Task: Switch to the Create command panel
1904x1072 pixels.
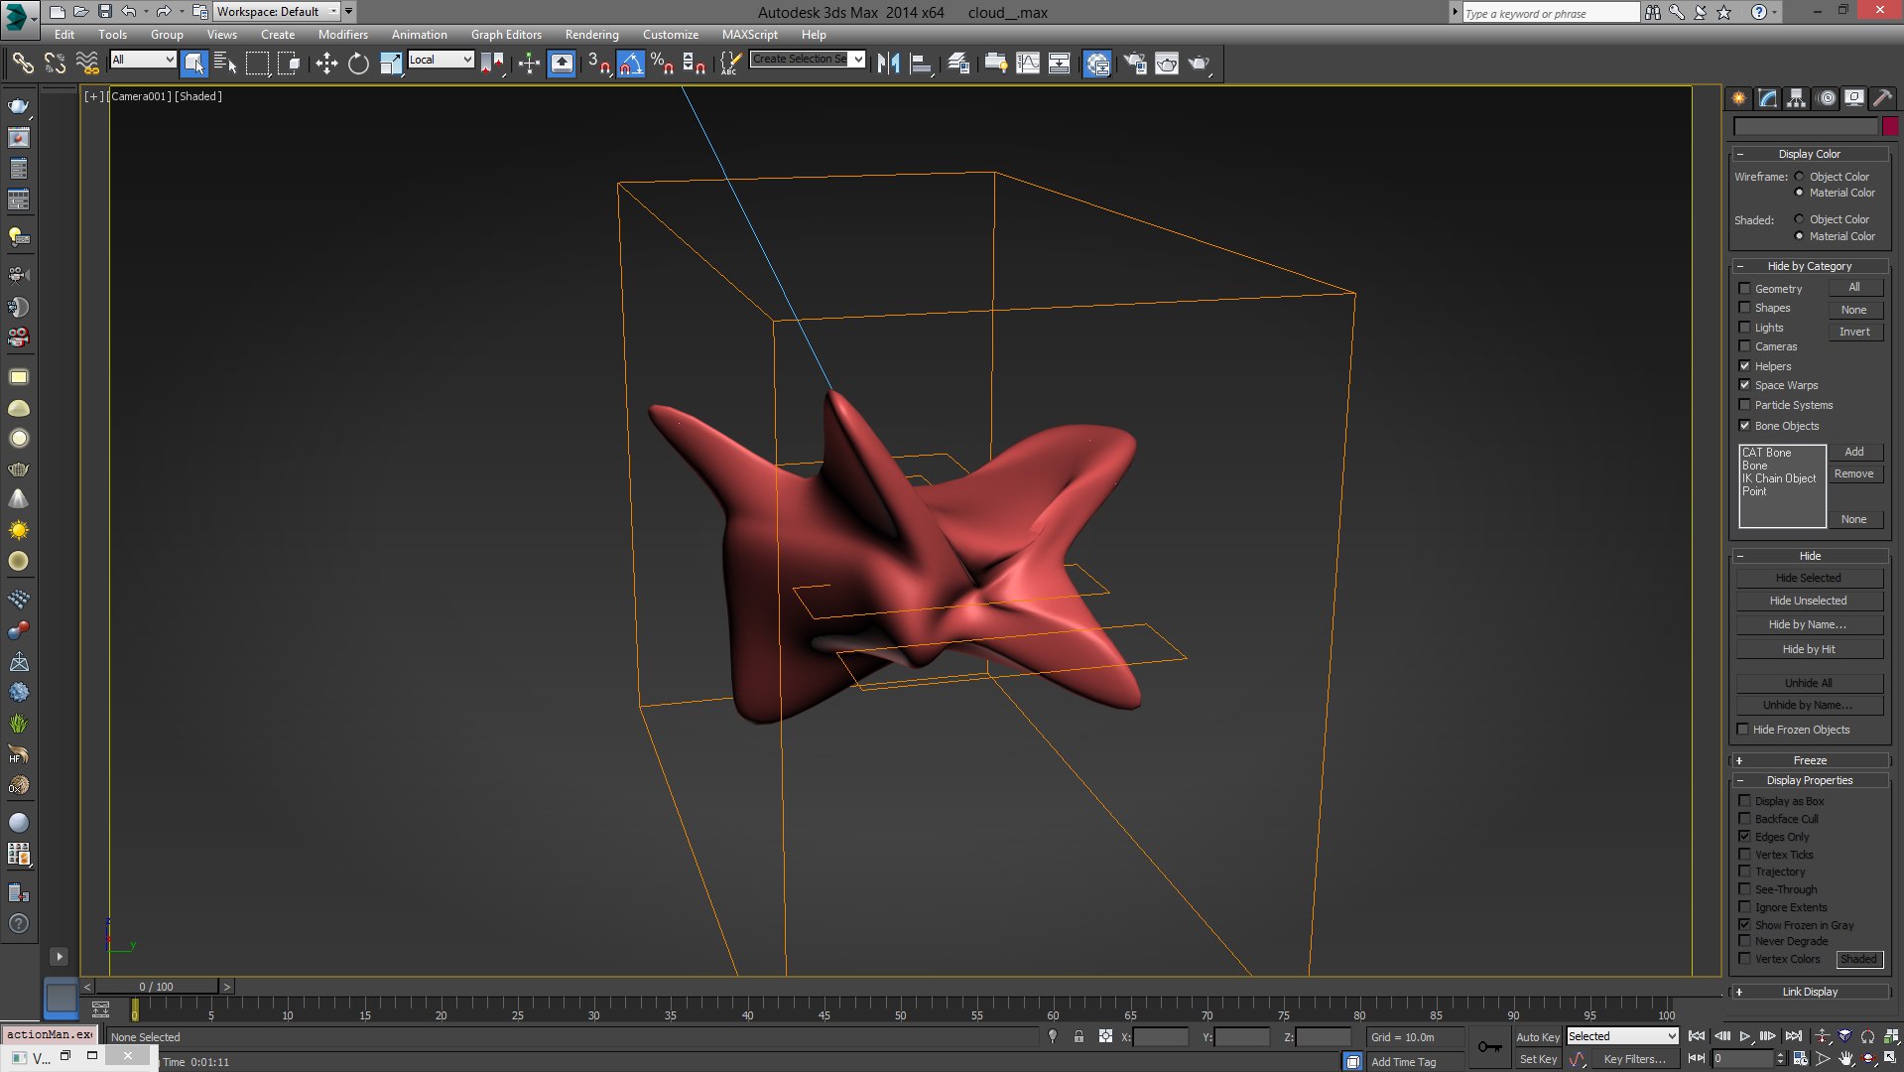Action: point(1738,98)
